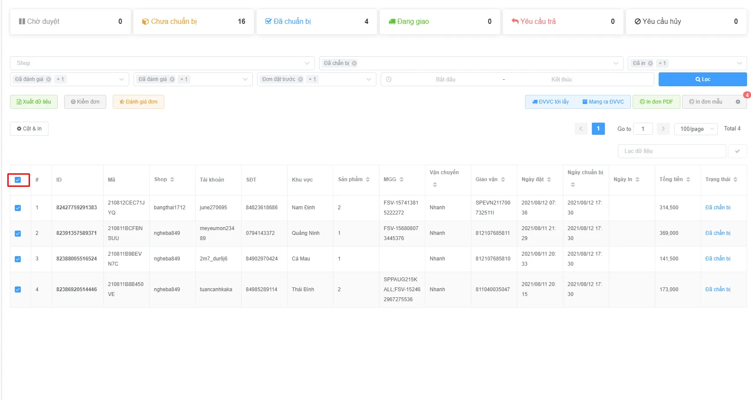
Task: Open the Chờ duyệt status tab
Action: (70, 22)
